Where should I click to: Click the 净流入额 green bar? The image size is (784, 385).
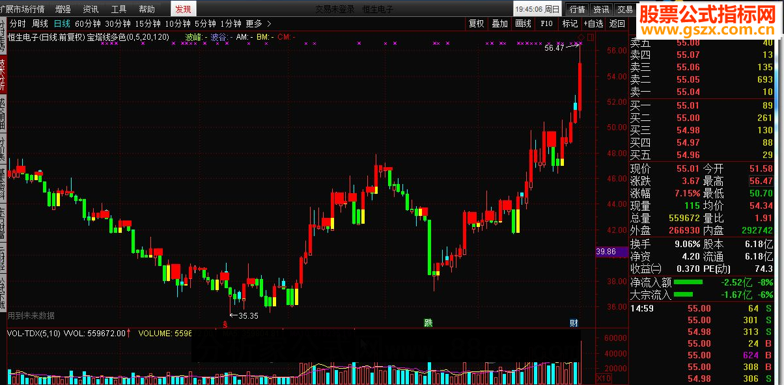pyautogui.click(x=688, y=282)
